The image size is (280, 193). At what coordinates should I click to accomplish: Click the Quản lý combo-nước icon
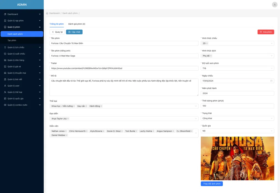click(x=5, y=105)
